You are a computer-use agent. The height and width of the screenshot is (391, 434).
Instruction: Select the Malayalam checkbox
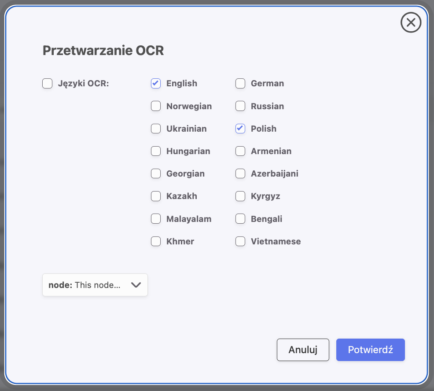point(156,219)
